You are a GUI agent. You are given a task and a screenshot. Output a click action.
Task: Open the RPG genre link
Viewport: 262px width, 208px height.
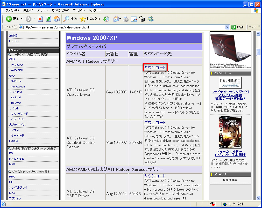[12, 193]
